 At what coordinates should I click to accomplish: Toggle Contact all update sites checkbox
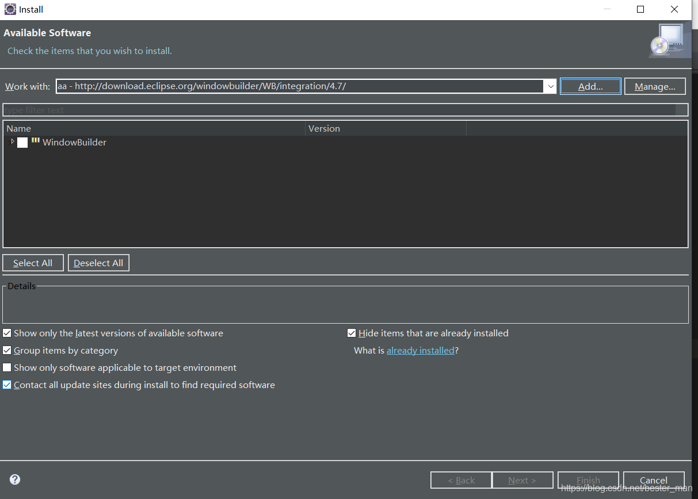click(7, 385)
